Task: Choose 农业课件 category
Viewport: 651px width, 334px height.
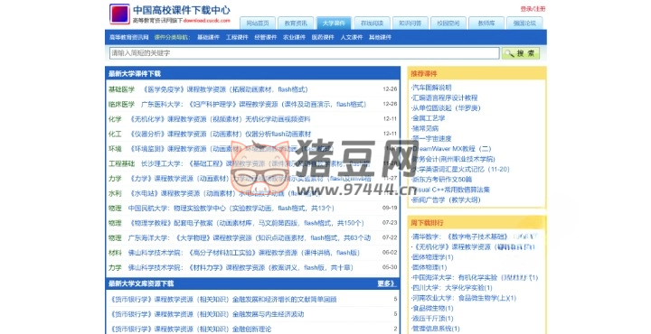Action: pyautogui.click(x=294, y=37)
